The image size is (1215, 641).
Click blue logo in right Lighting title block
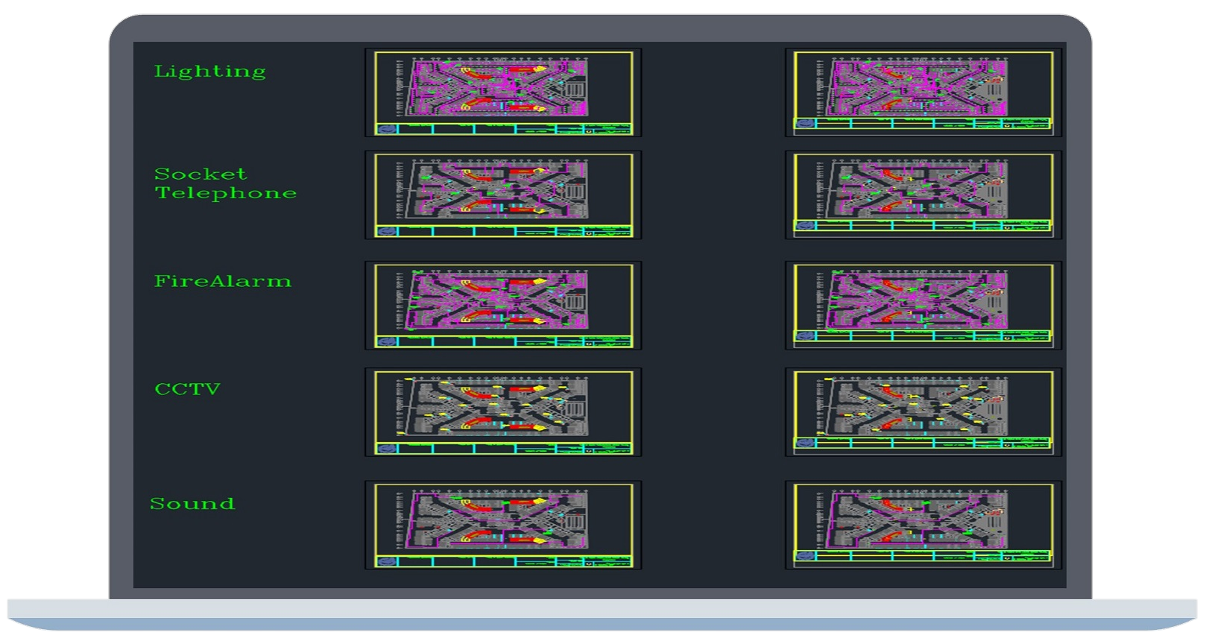(805, 124)
